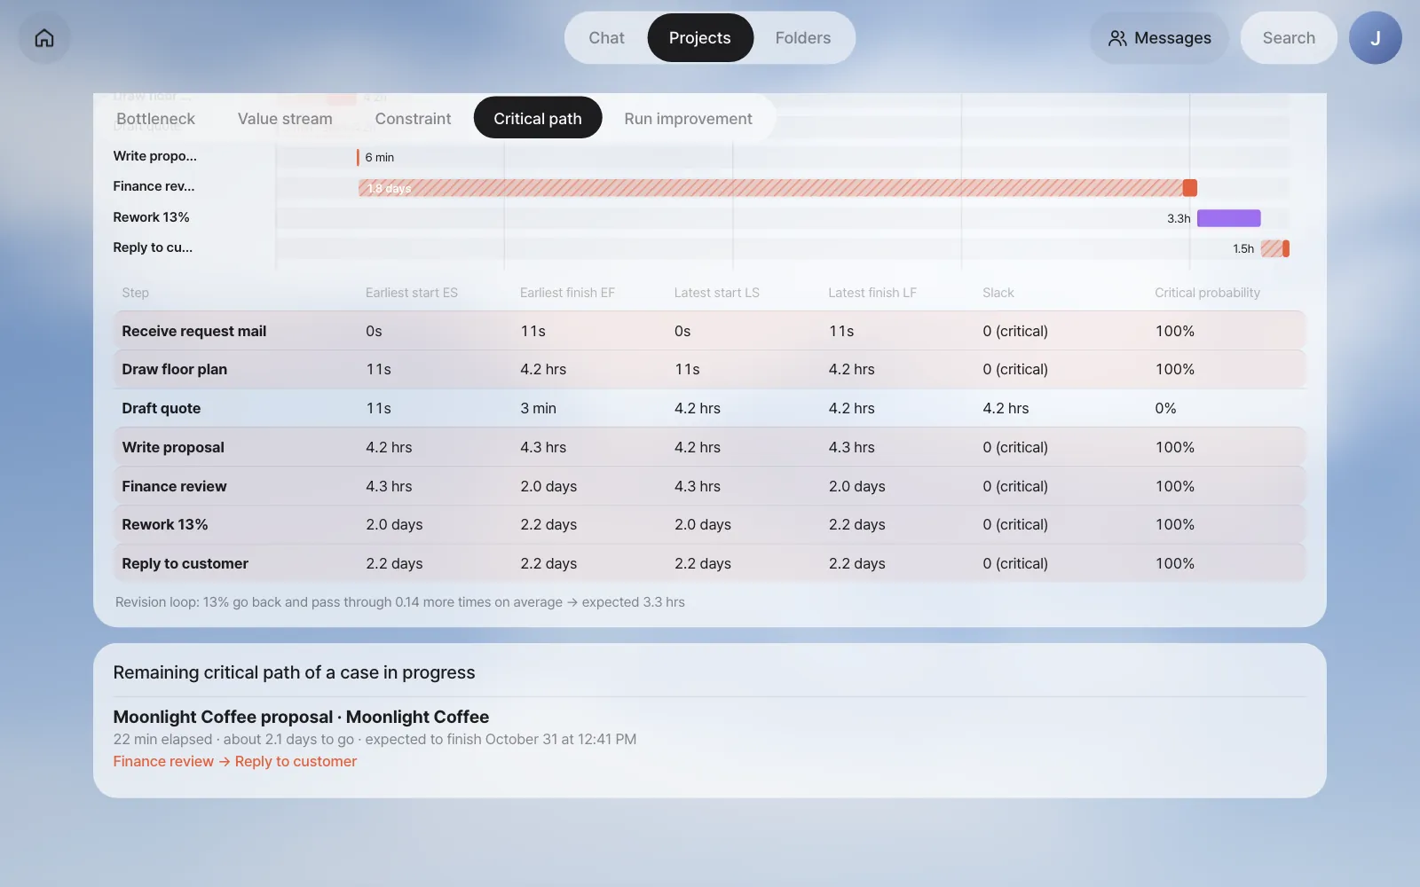Open Moonlight Coffee proposal case

tap(301, 717)
